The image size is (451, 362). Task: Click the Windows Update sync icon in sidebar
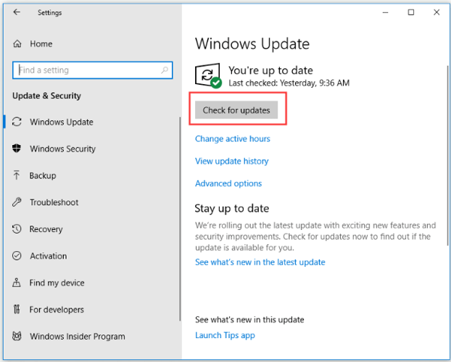17,122
